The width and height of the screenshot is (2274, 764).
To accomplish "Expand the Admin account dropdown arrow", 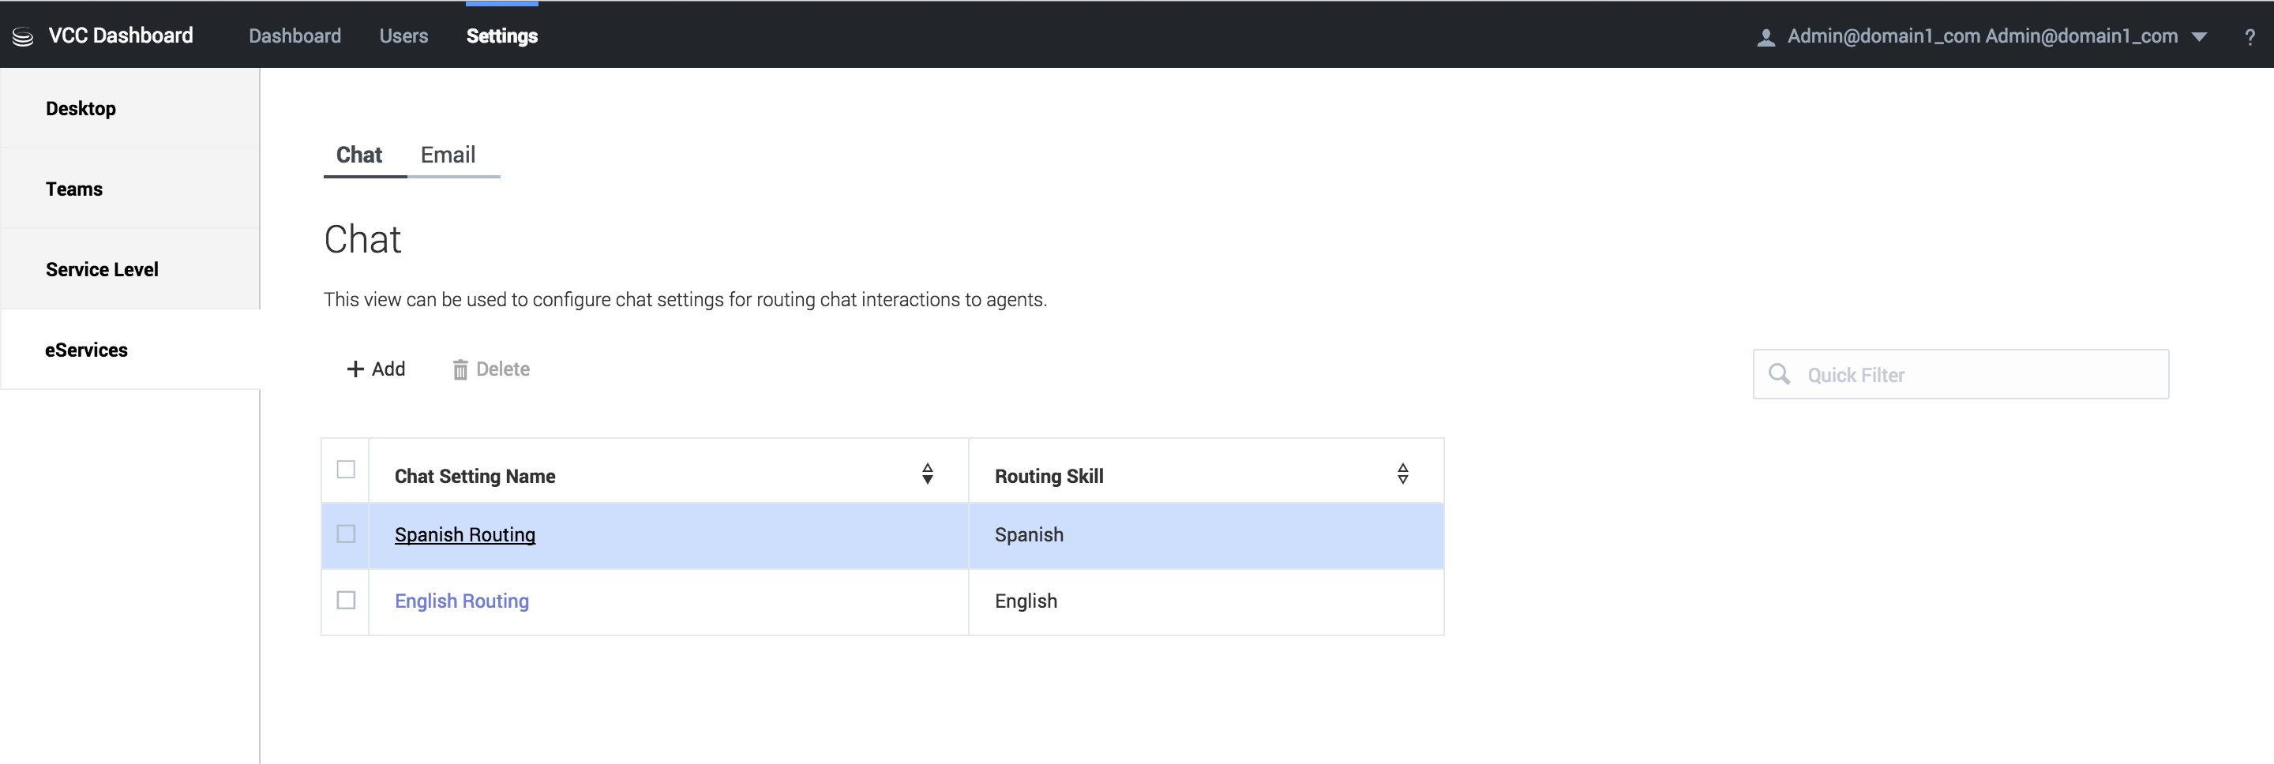I will [x=2199, y=37].
